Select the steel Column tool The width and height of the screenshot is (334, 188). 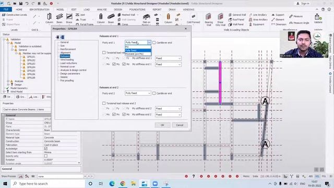tap(49, 18)
